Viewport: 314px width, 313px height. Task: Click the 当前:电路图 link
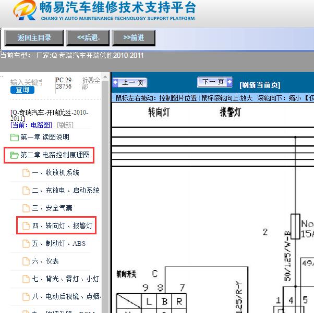coord(31,125)
